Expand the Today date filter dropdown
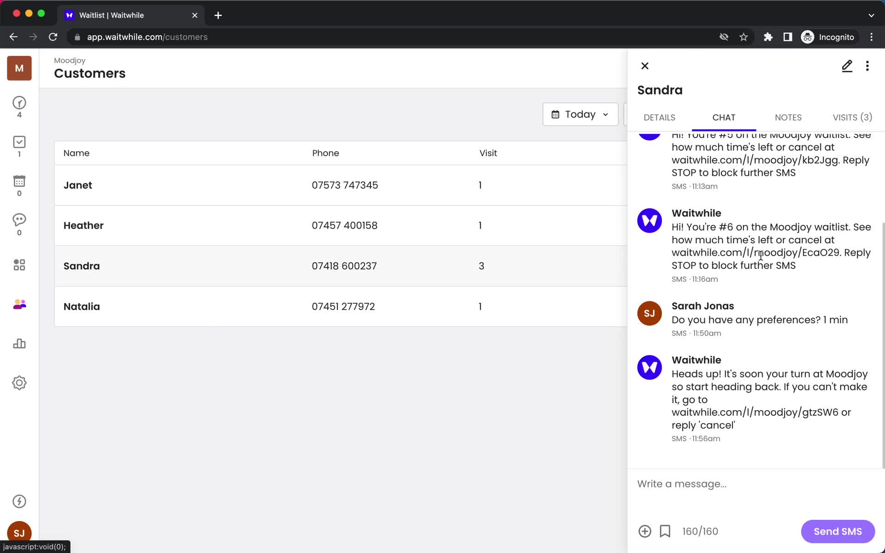This screenshot has width=885, height=553. click(580, 114)
